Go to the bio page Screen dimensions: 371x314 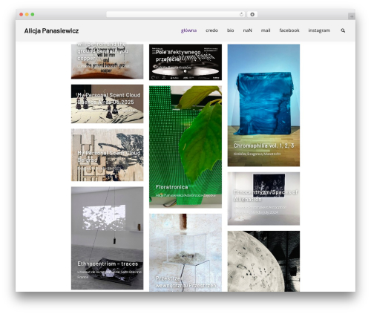(231, 30)
